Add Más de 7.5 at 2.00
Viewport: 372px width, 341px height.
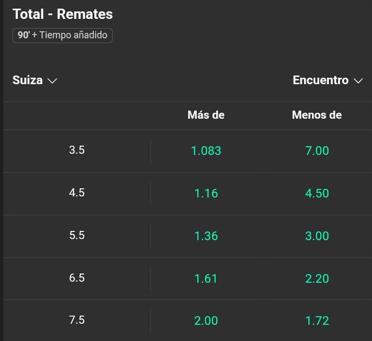[206, 320]
